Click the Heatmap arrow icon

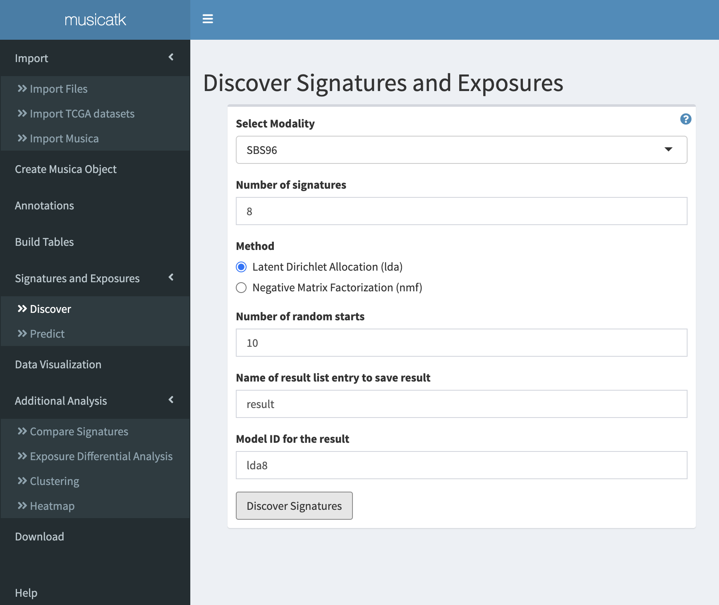22,506
